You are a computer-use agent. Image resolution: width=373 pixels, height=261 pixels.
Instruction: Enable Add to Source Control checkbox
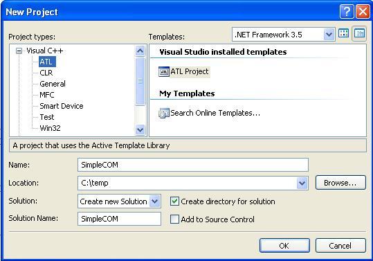coord(174,219)
